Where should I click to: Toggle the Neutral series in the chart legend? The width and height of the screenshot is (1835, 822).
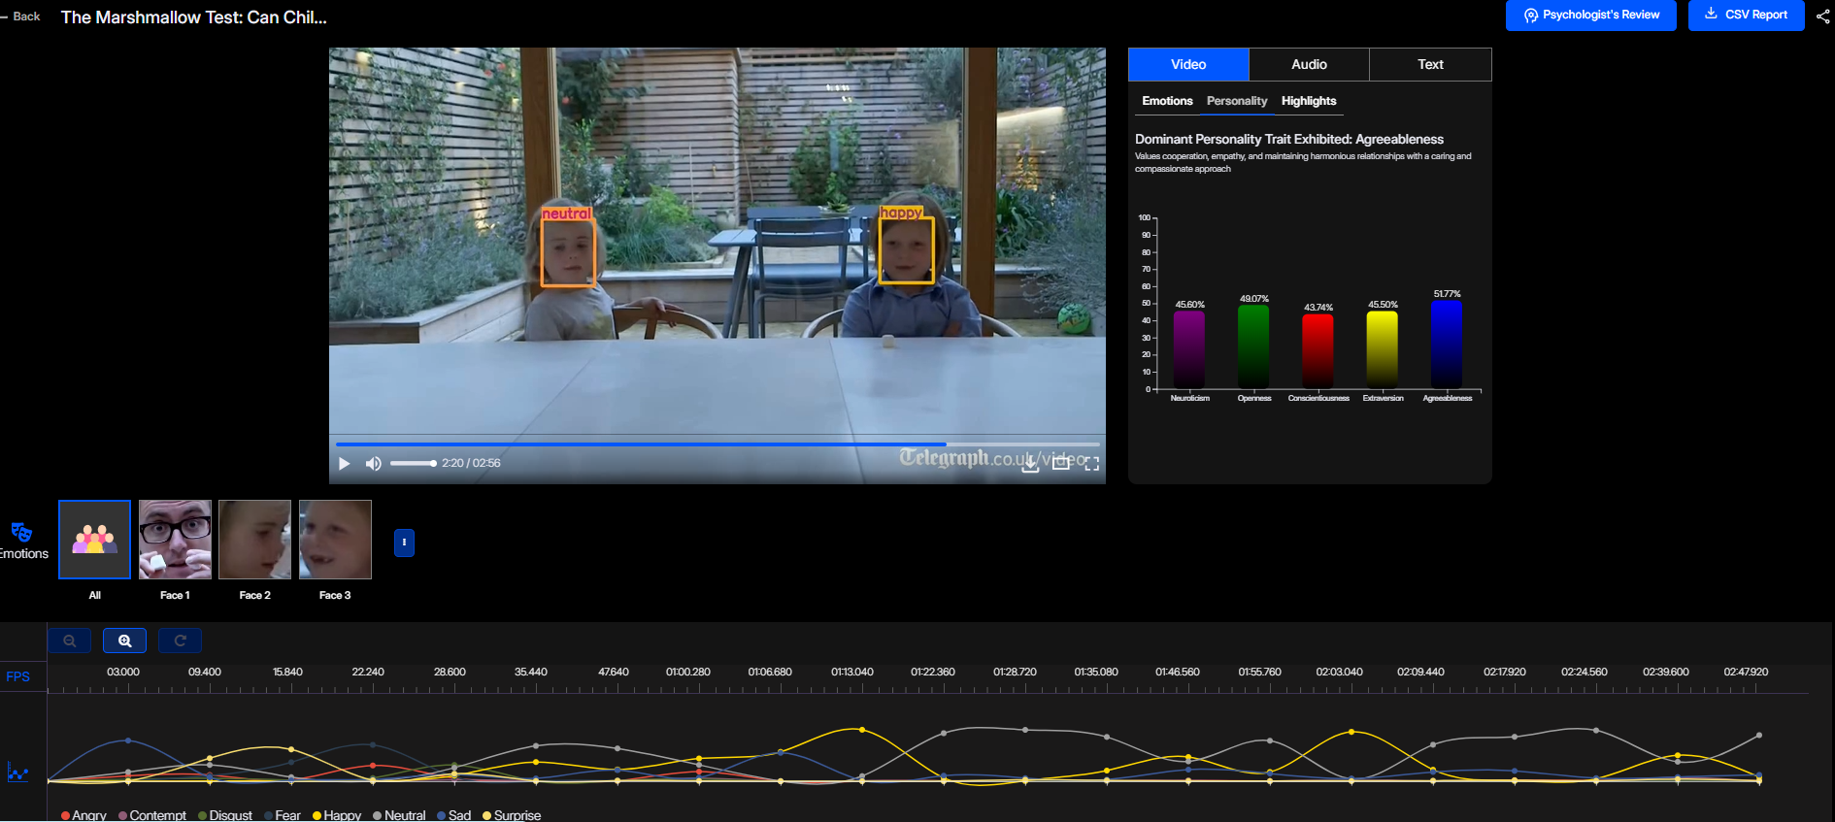399,815
